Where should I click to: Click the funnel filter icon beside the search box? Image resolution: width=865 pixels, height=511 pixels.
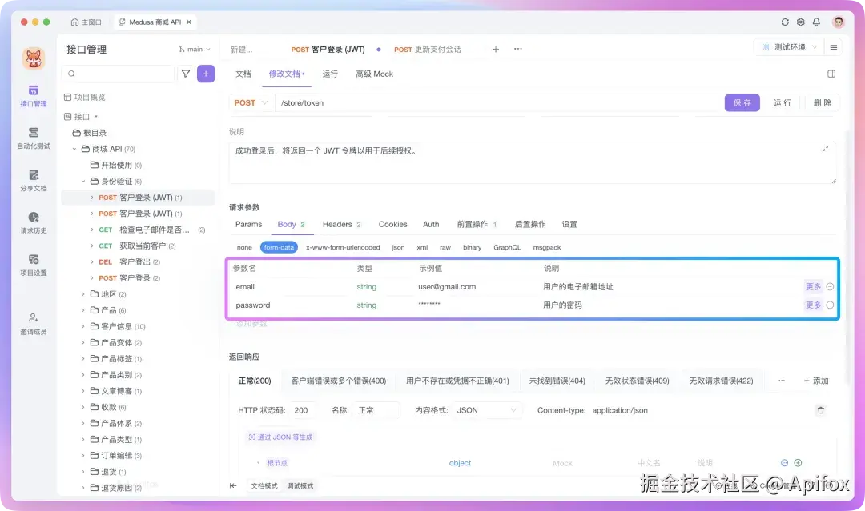click(186, 73)
